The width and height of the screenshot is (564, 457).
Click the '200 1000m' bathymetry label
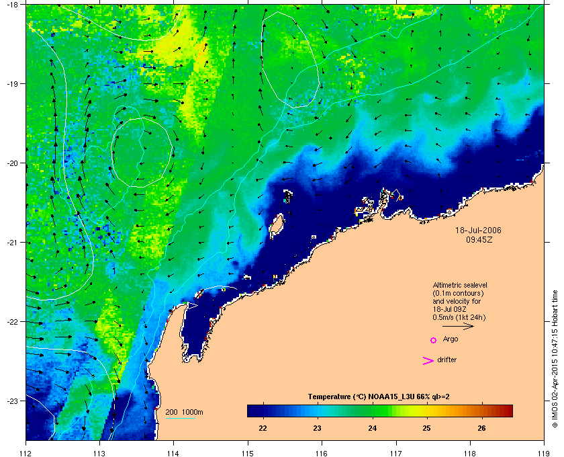pyautogui.click(x=184, y=412)
